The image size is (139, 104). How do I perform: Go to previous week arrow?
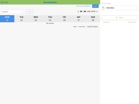(x=78, y=12)
